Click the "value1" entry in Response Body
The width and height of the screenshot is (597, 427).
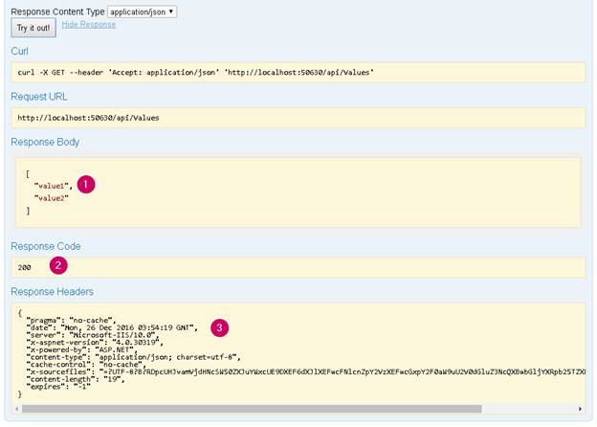tap(54, 186)
